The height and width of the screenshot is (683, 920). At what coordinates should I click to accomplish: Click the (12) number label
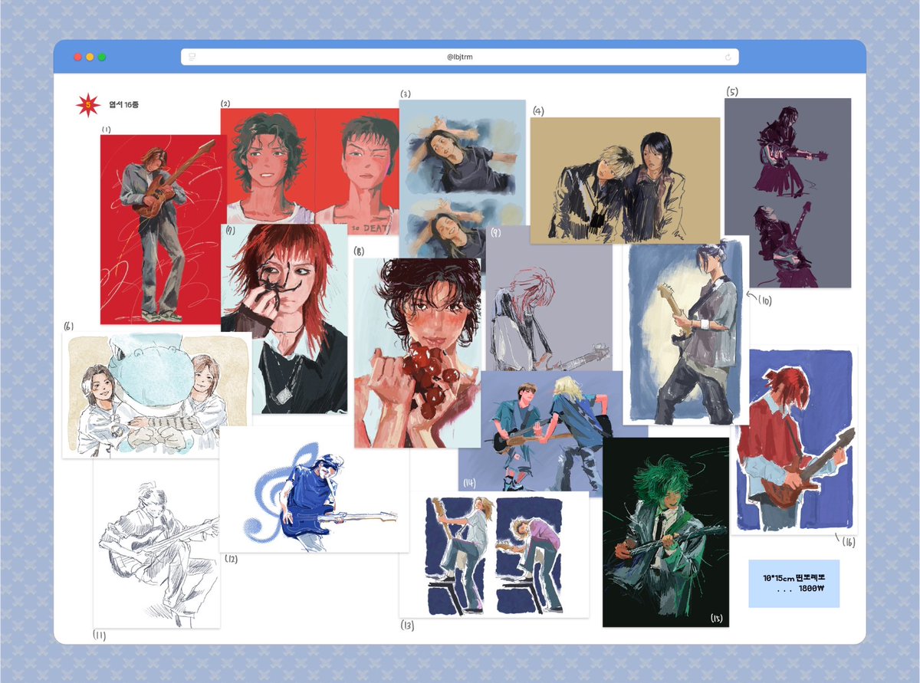[231, 559]
